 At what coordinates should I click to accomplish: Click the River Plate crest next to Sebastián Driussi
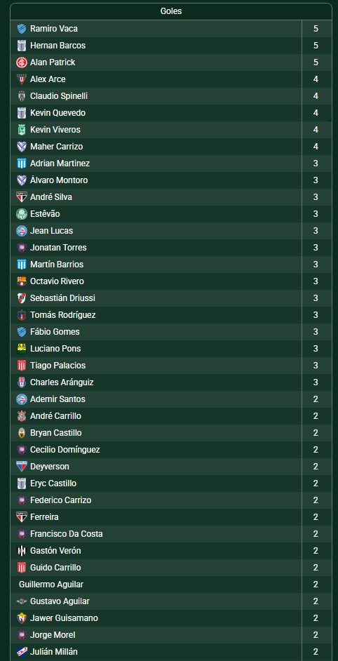tap(22, 298)
